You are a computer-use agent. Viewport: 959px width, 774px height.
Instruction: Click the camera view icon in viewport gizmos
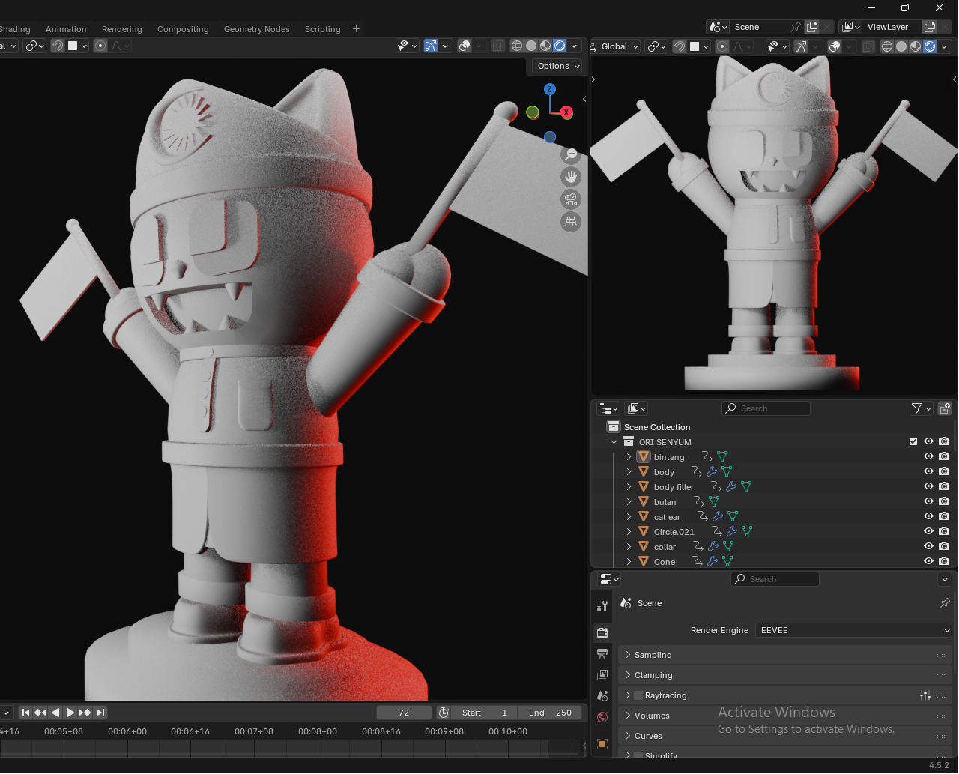pyautogui.click(x=571, y=200)
